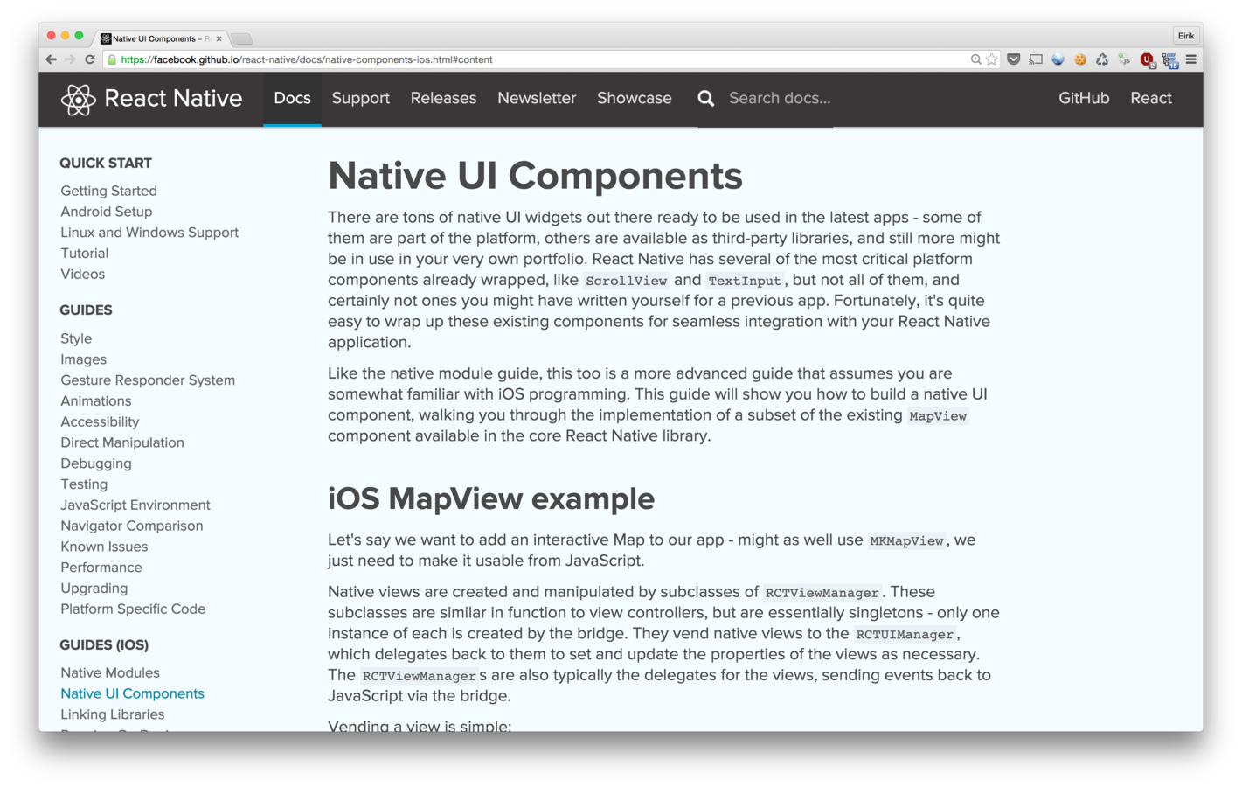Open Navigator Comparison guide link

[x=132, y=526]
